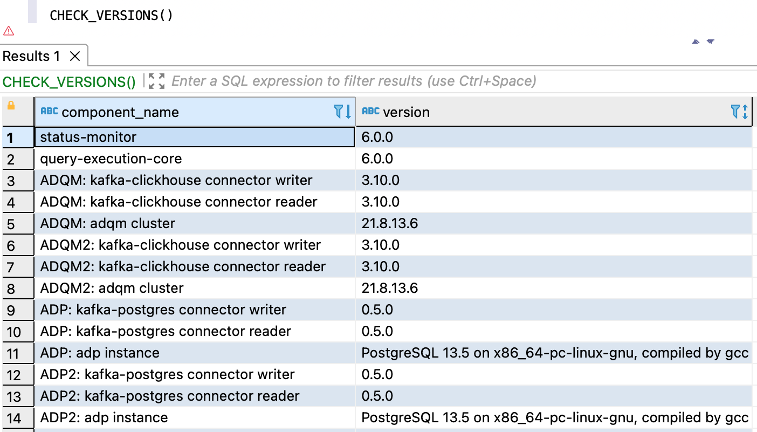Select row number 2 in the row header

[18, 159]
